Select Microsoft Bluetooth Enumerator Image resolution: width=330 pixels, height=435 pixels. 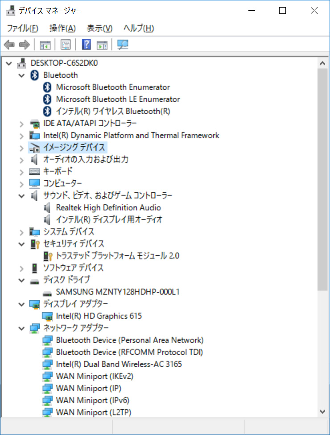tap(113, 87)
